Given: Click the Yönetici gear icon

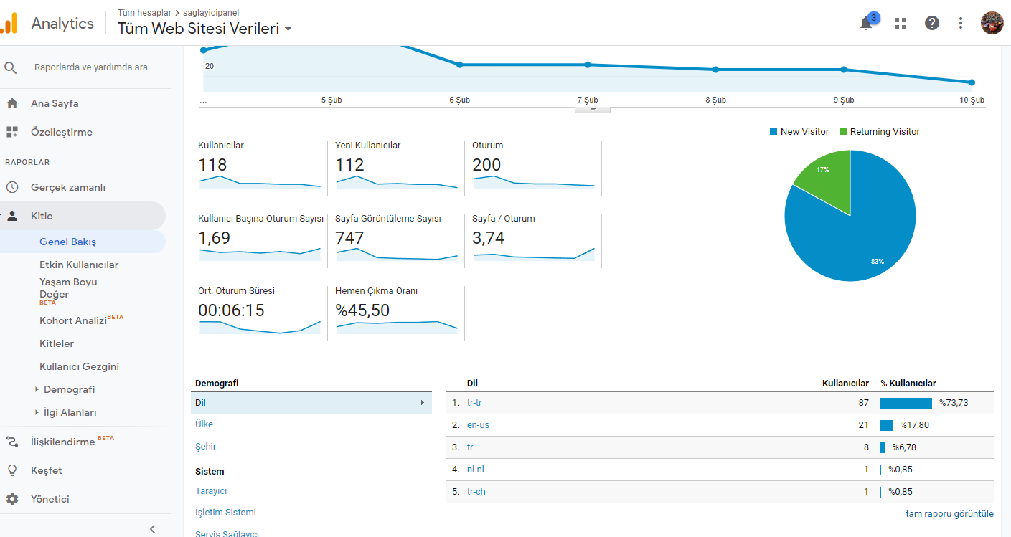Looking at the screenshot, I should pos(11,499).
